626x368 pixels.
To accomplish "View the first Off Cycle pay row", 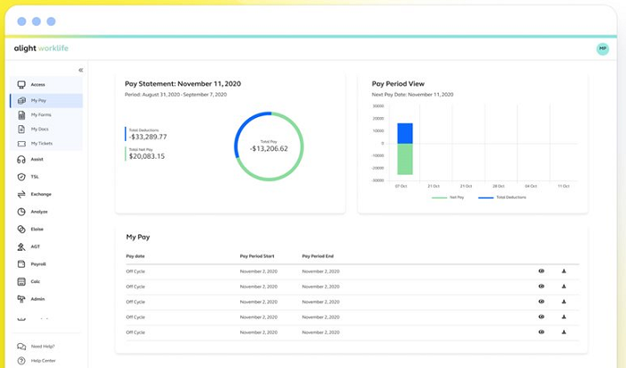I will (x=541, y=271).
